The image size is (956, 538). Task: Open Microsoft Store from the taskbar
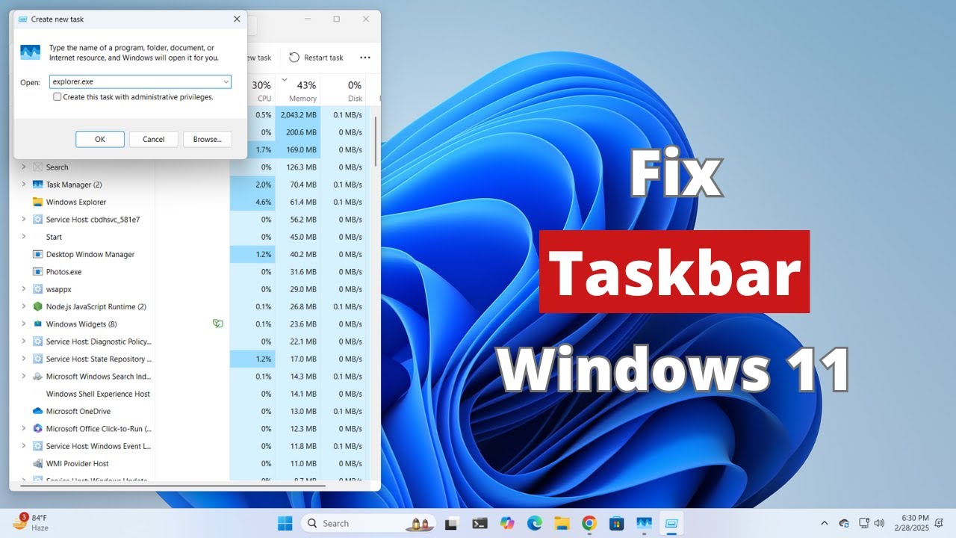tap(616, 523)
